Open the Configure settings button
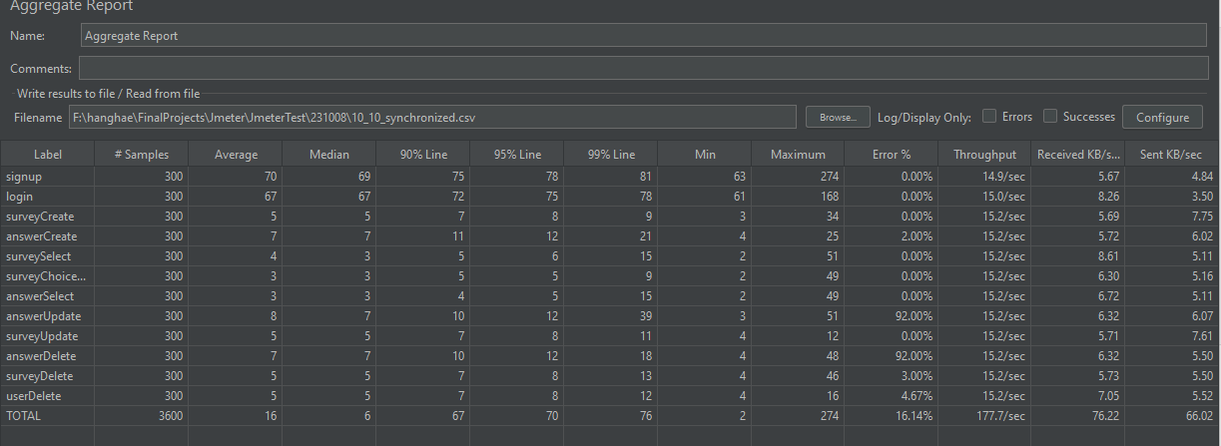This screenshot has height=446, width=1221. 1162,117
